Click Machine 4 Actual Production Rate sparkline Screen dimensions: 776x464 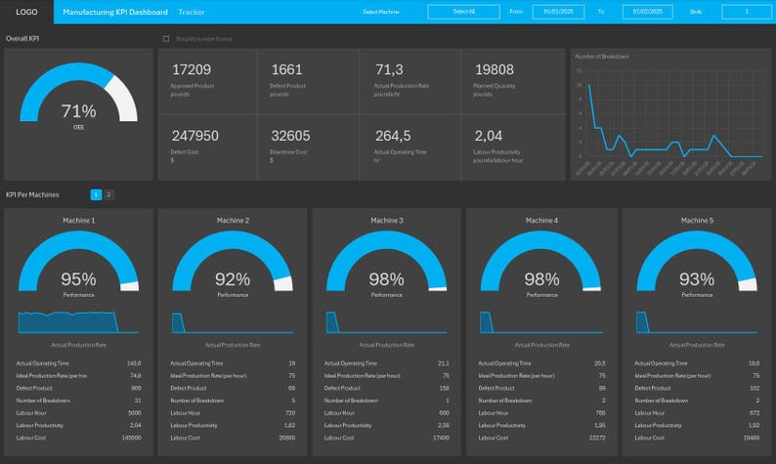coord(541,322)
